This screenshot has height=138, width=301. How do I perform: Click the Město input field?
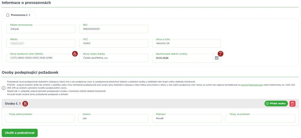coord(40,43)
